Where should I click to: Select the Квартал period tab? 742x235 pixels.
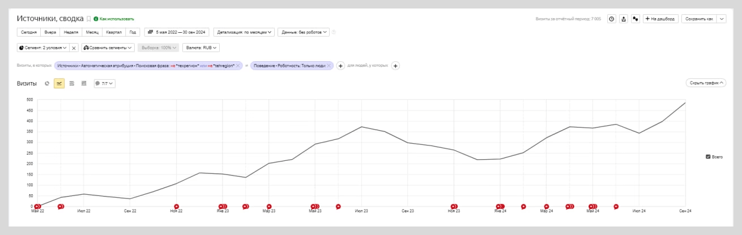(x=113, y=32)
